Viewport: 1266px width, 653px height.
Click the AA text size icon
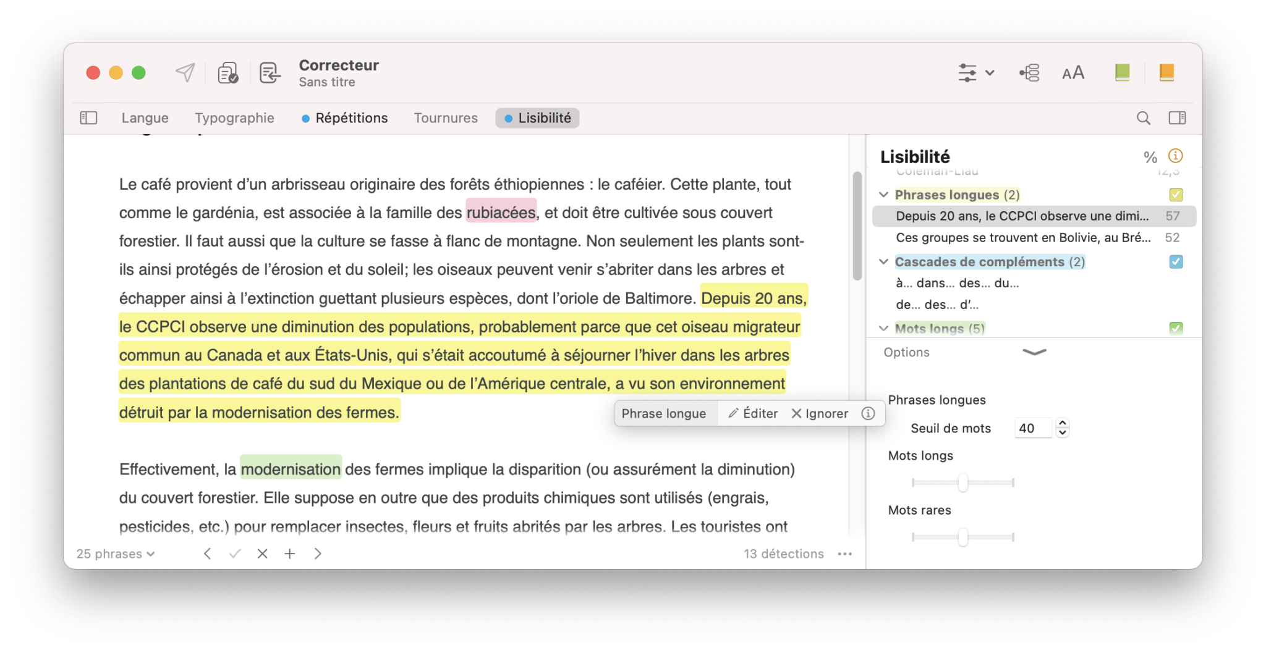click(x=1073, y=73)
